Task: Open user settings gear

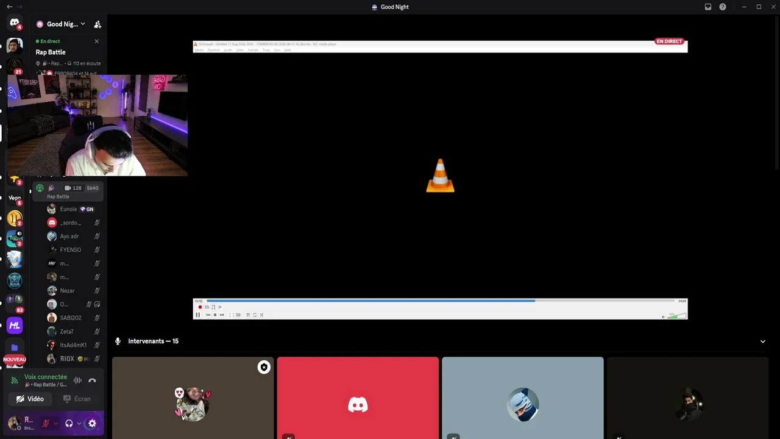Action: (x=92, y=423)
